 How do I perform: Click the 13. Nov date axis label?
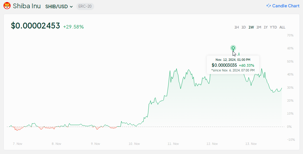point(251,144)
